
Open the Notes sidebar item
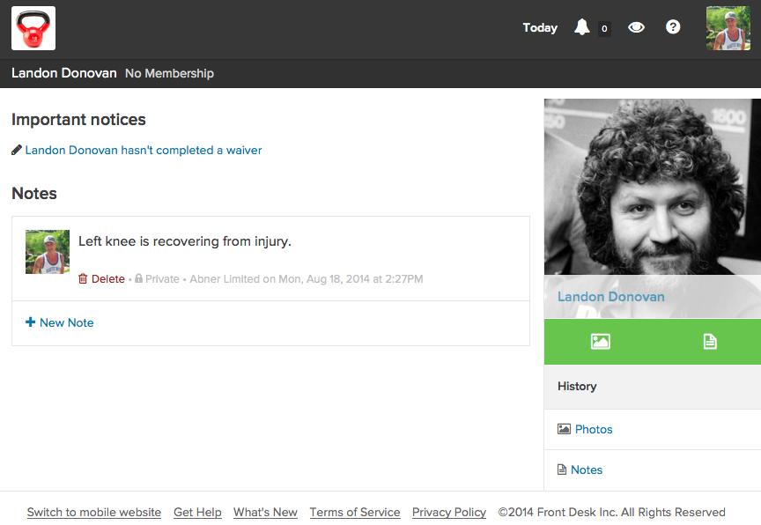pos(586,470)
